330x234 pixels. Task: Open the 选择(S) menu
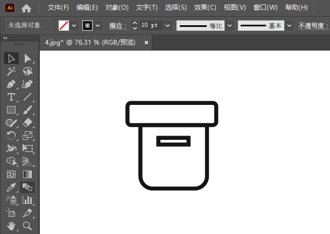tap(175, 8)
